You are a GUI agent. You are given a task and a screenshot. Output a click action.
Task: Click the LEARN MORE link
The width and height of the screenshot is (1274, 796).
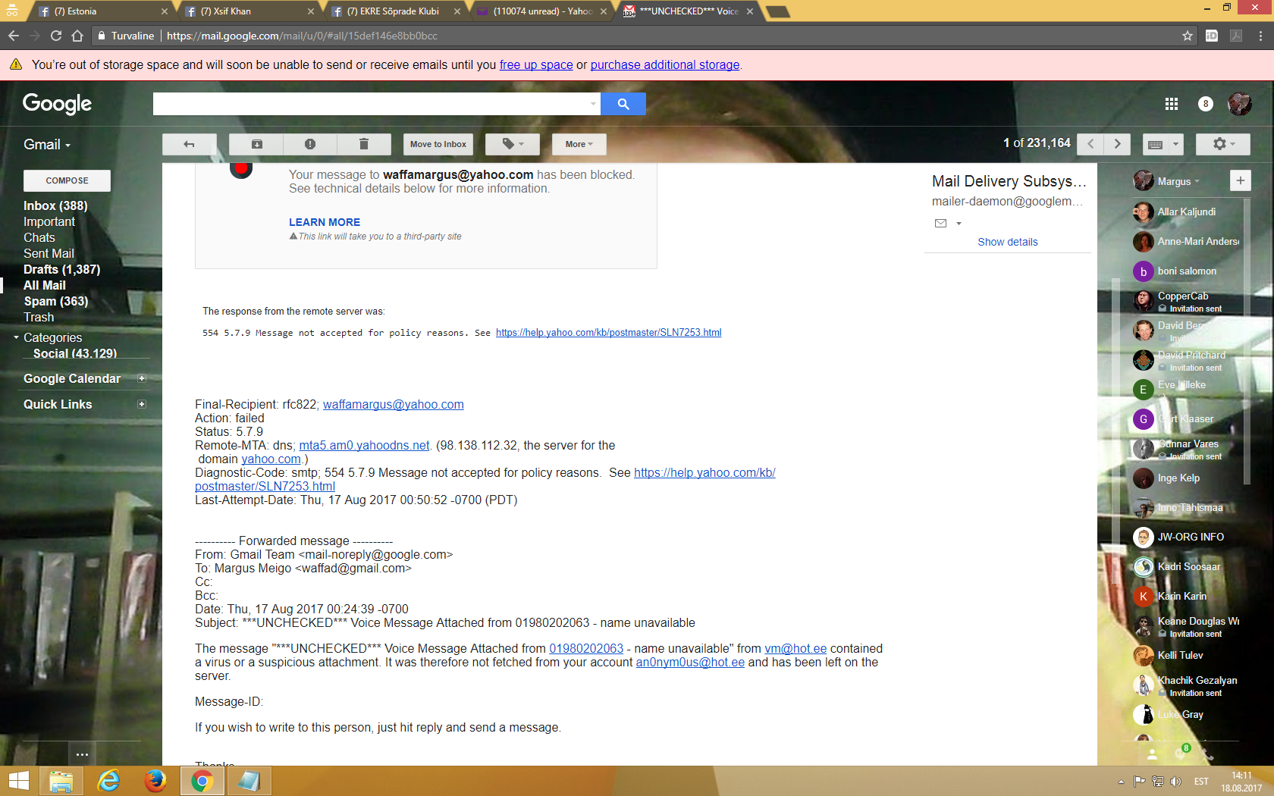coord(325,222)
